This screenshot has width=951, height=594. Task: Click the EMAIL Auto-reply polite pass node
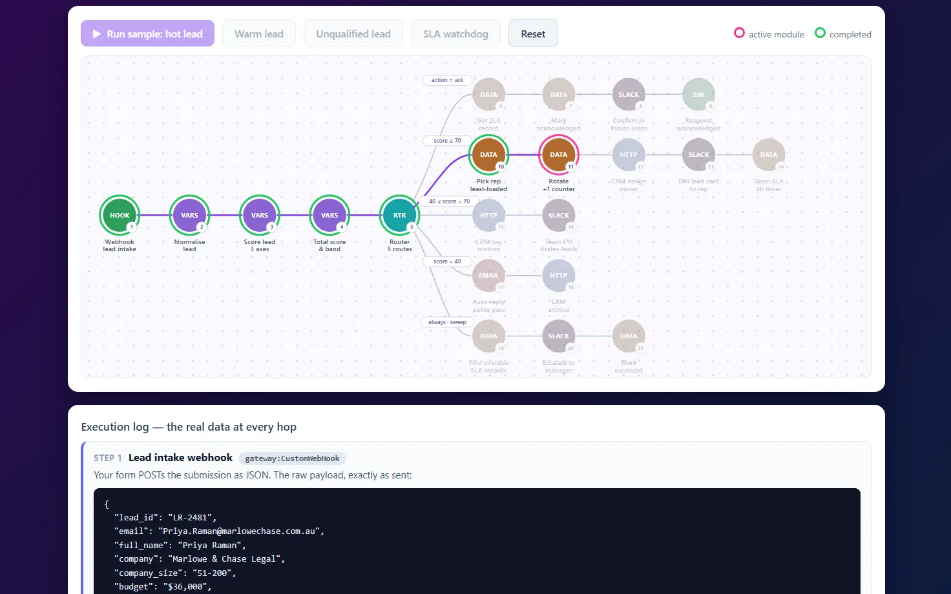pos(488,276)
